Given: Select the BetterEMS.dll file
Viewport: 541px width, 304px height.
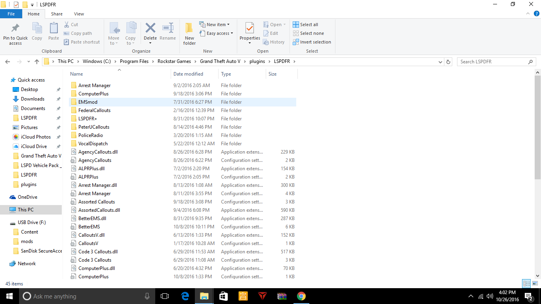Looking at the screenshot, I should (x=183, y=218).
